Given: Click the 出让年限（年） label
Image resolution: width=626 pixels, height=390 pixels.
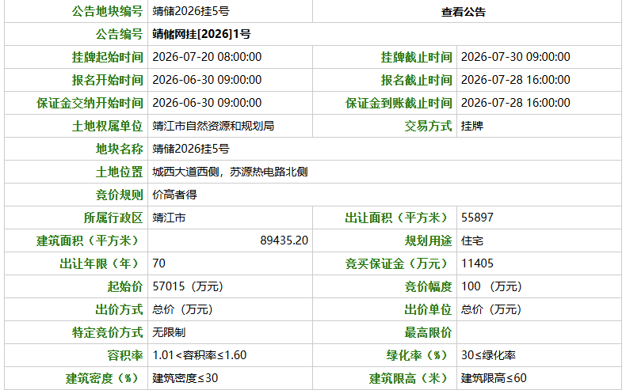Looking at the screenshot, I should 101,263.
